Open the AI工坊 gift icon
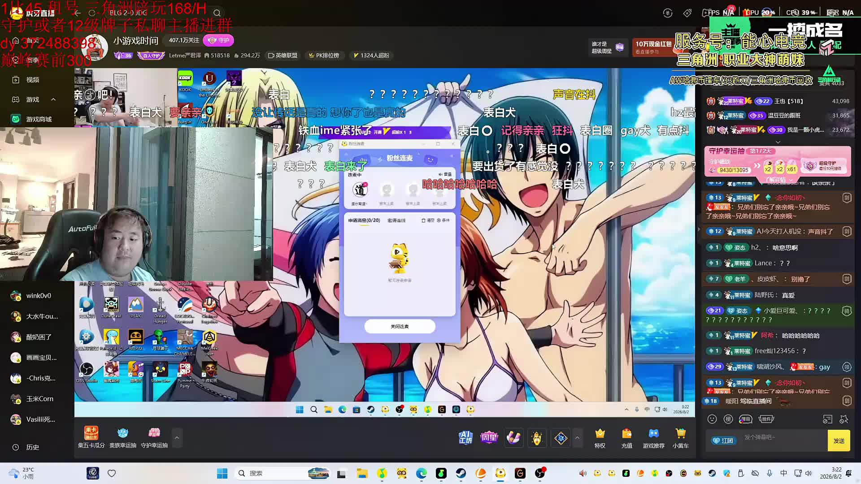861x484 pixels. (x=465, y=438)
